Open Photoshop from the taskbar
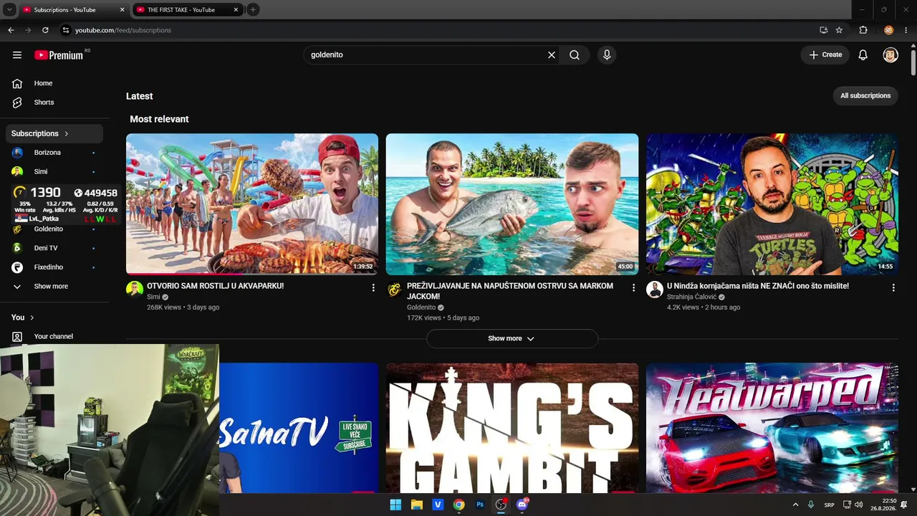This screenshot has height=516, width=917. [480, 505]
